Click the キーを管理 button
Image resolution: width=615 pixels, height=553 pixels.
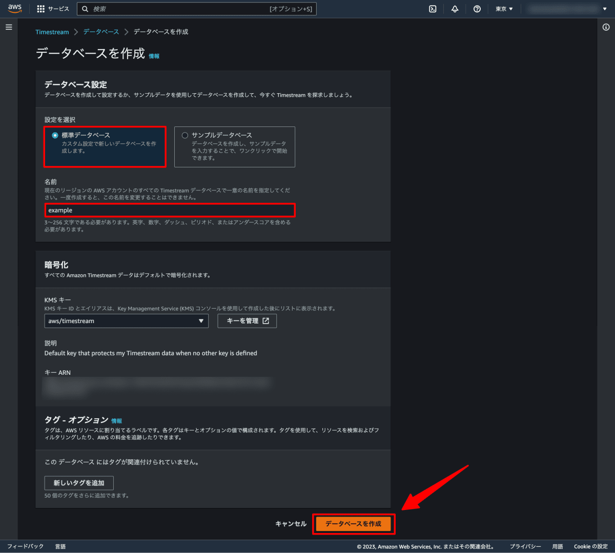[247, 321]
